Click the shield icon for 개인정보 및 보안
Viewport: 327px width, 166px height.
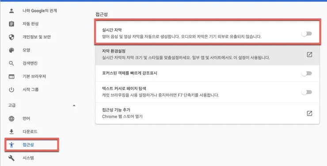coord(11,37)
